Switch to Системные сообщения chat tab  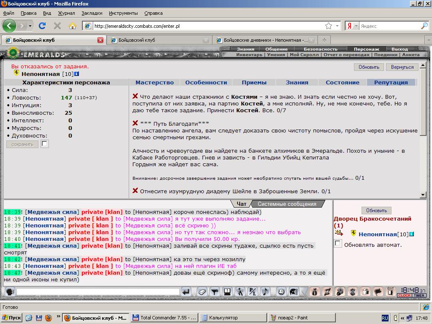tap(287, 204)
